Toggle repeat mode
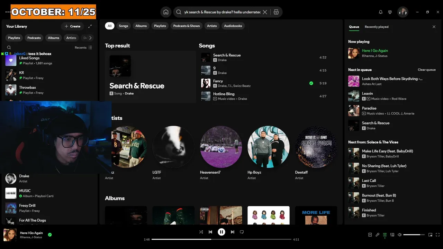Viewport: 443px width, 249px height. (242, 232)
